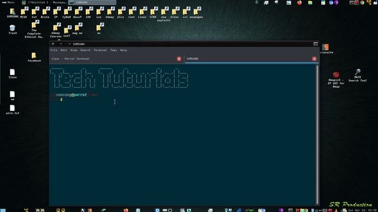Launch Nmapsi4 QT GUI for Nmap
Image resolution: width=378 pixels, height=212 pixels.
pos(336,79)
